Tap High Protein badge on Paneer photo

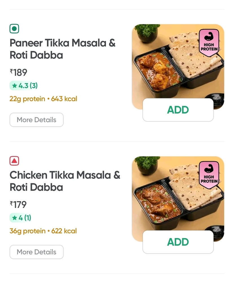tap(209, 42)
